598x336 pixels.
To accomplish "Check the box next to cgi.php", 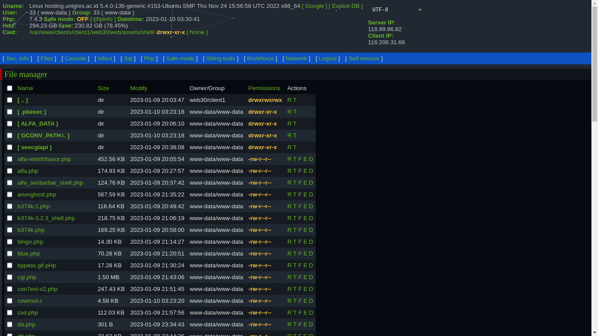I will click(x=10, y=277).
